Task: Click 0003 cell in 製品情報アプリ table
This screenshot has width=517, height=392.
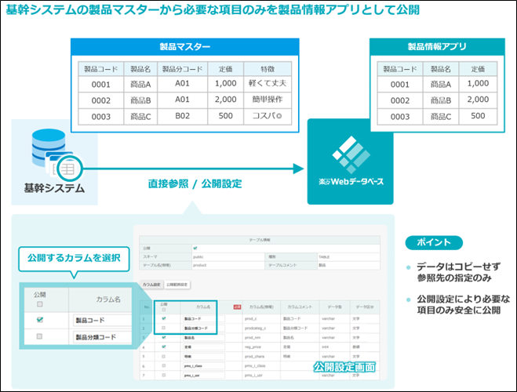Action: coord(400,117)
